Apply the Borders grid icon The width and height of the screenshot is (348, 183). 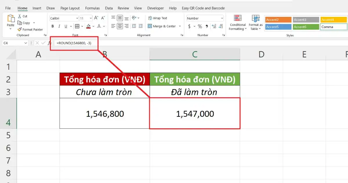click(77, 26)
